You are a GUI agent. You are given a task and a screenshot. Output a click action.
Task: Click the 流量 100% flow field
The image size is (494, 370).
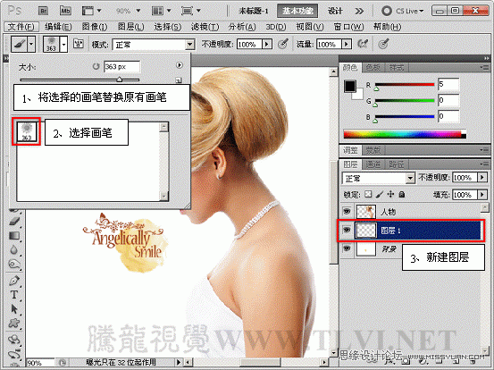(329, 45)
